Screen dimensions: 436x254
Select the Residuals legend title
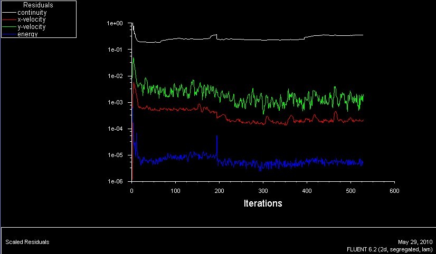coord(38,5)
